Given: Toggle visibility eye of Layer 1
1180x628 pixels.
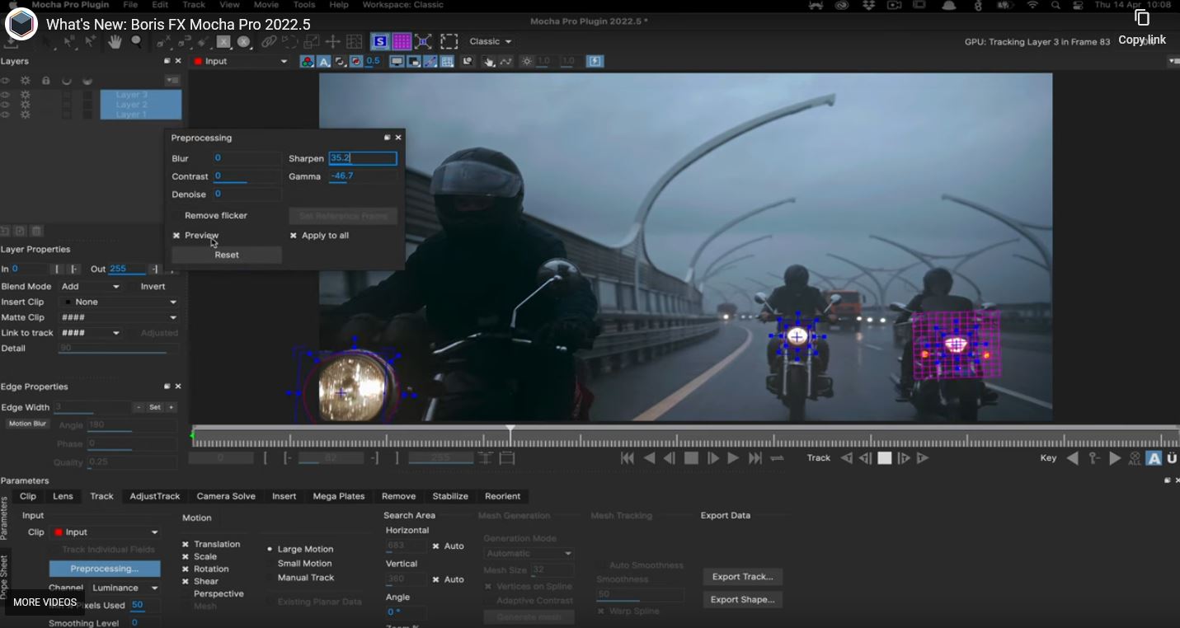Looking at the screenshot, I should point(5,115).
